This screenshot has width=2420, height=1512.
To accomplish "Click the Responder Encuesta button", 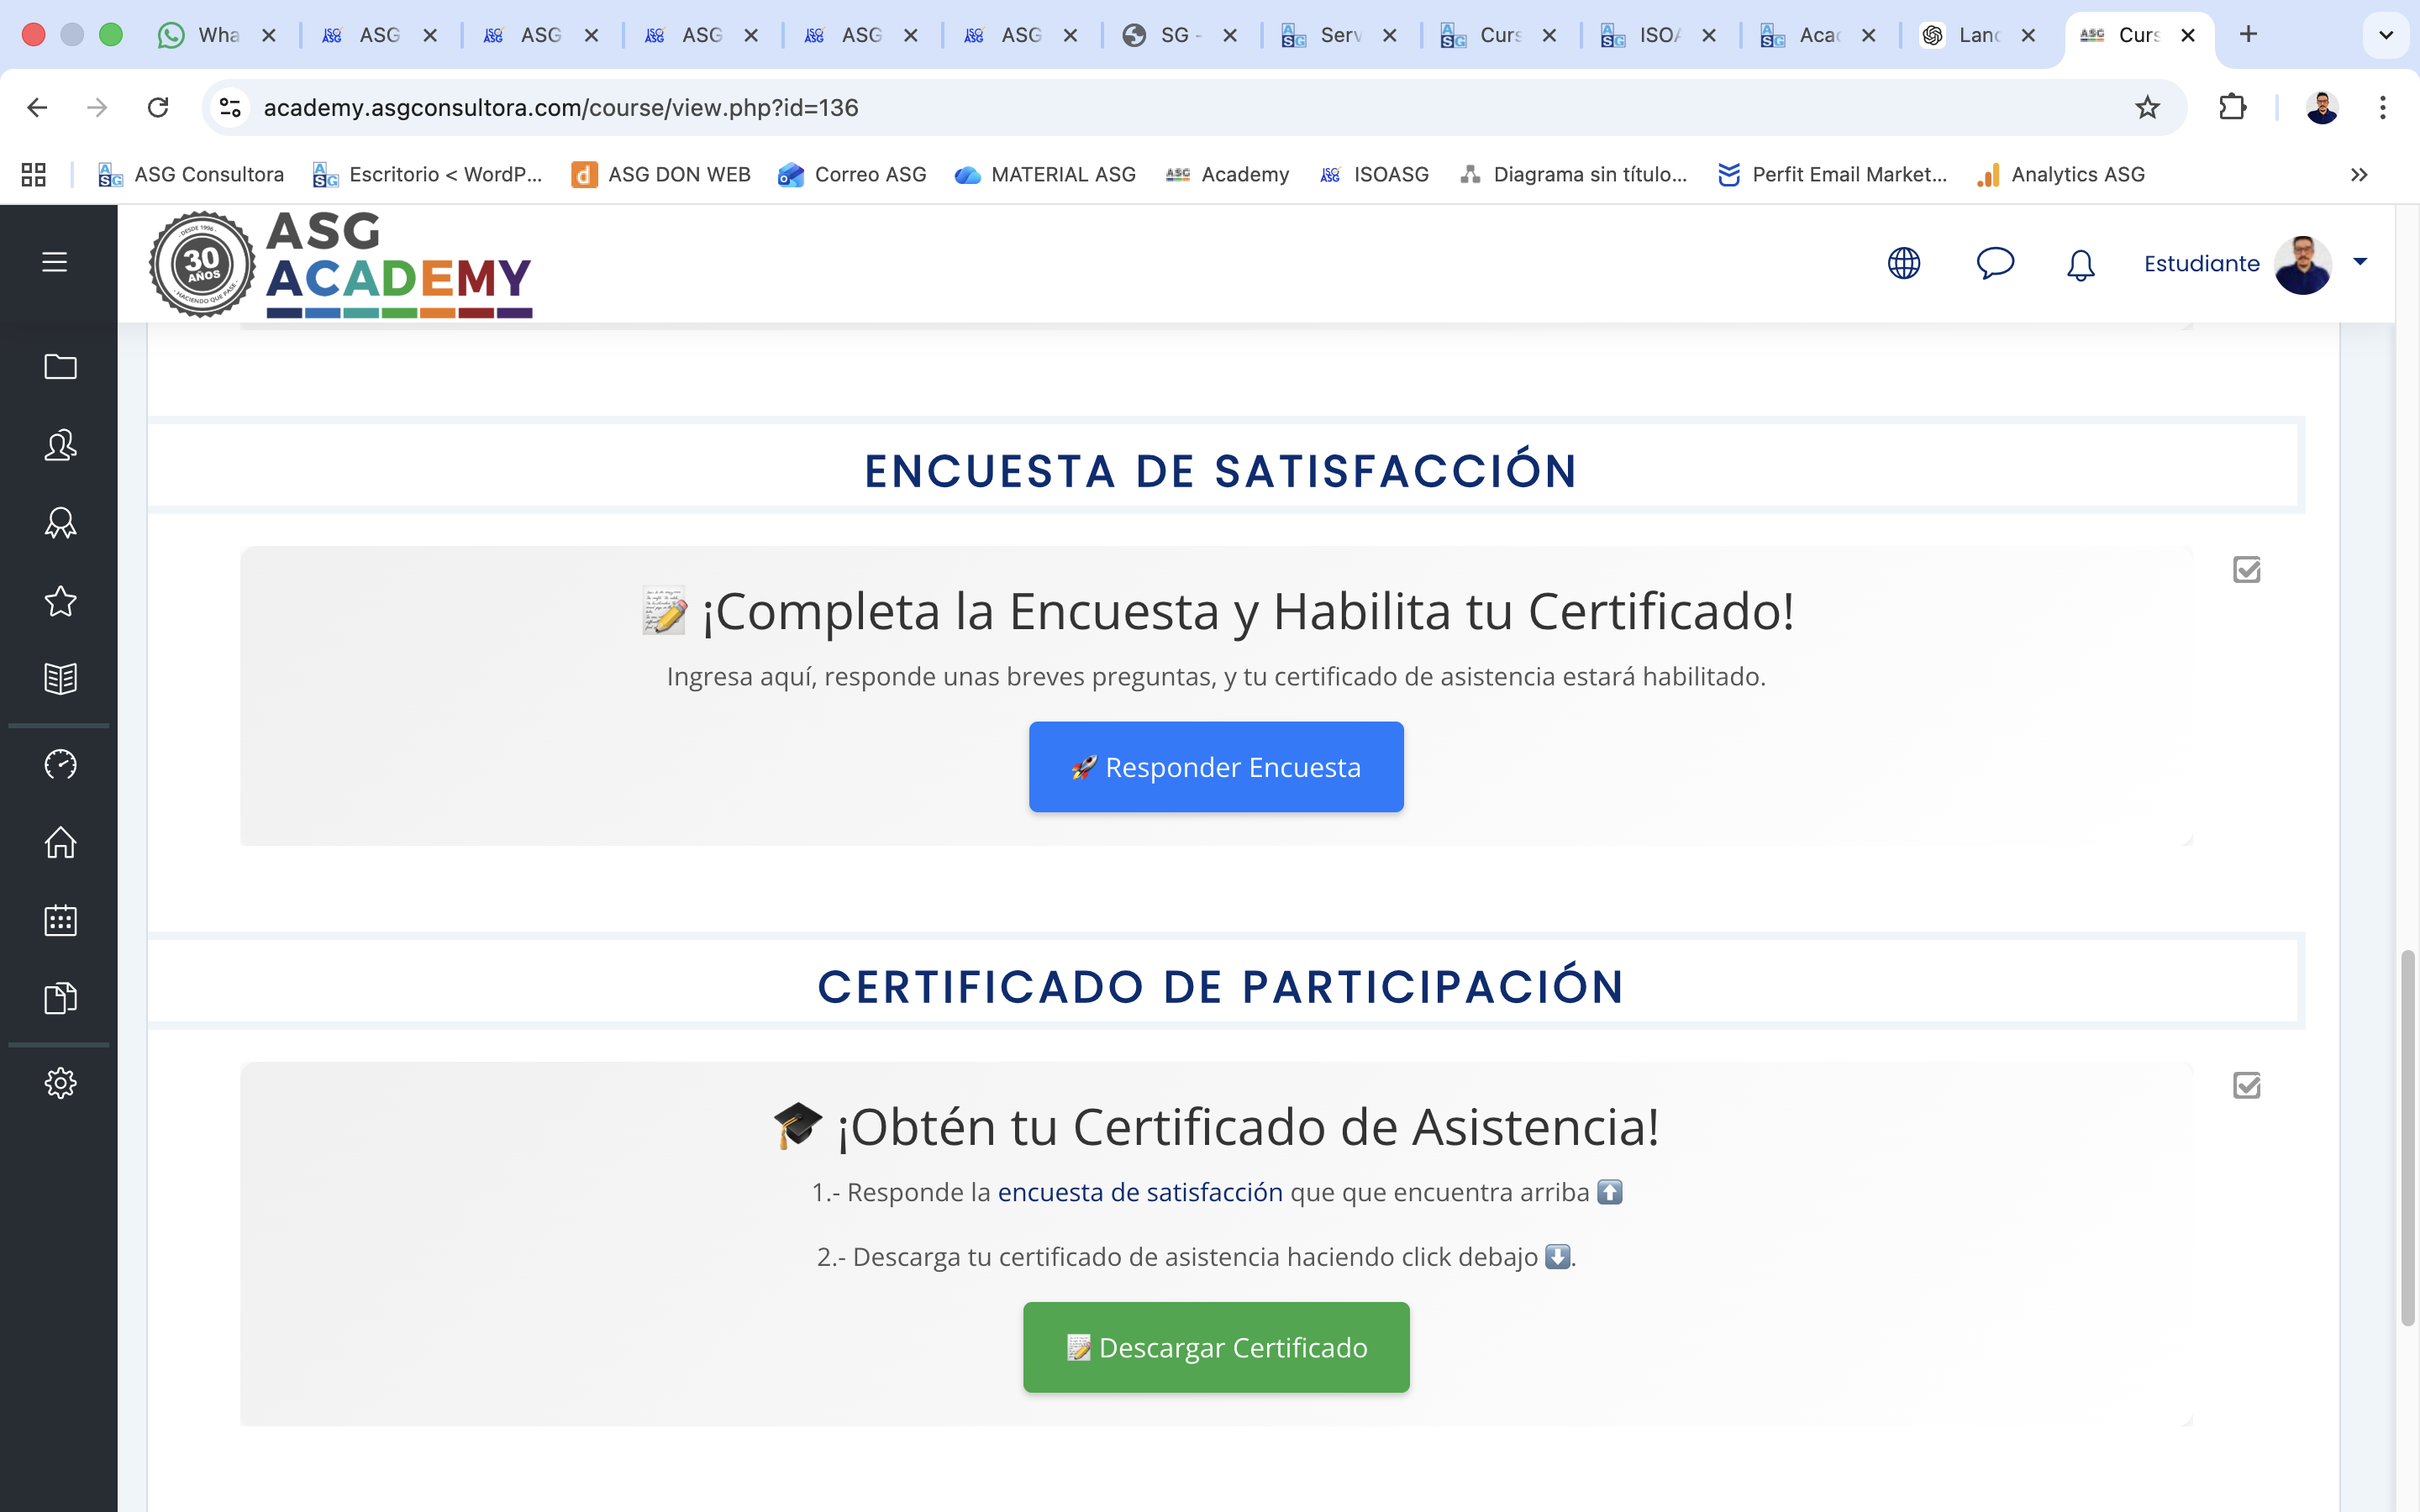I will [1216, 767].
